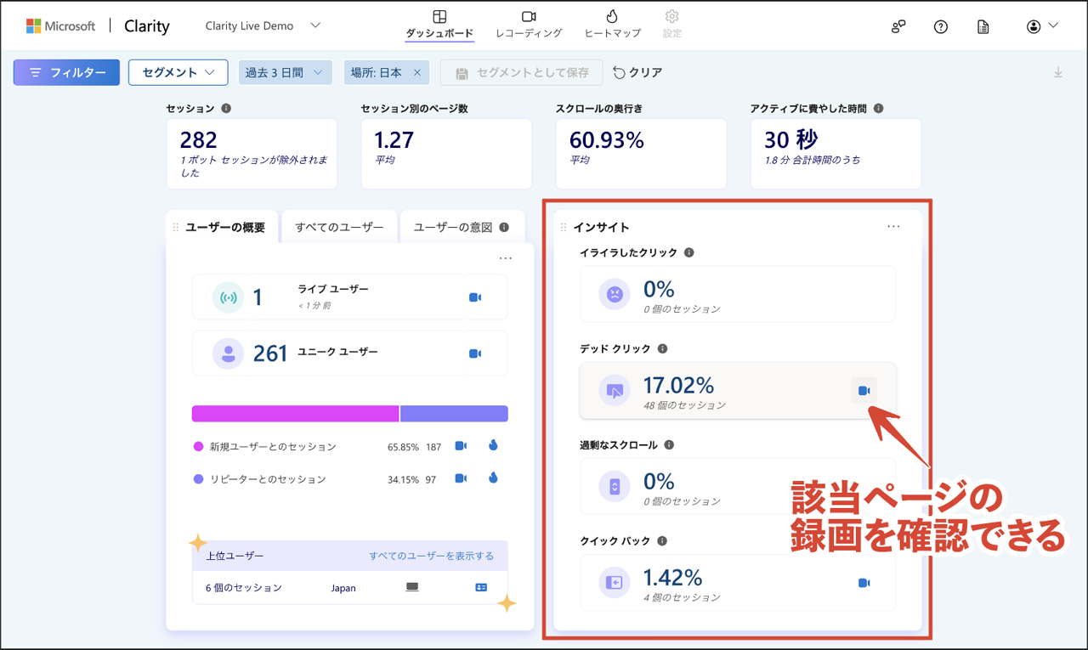This screenshot has width=1088, height=650.
Task: Click the laptop device icon in Japan row
Action: point(412,587)
